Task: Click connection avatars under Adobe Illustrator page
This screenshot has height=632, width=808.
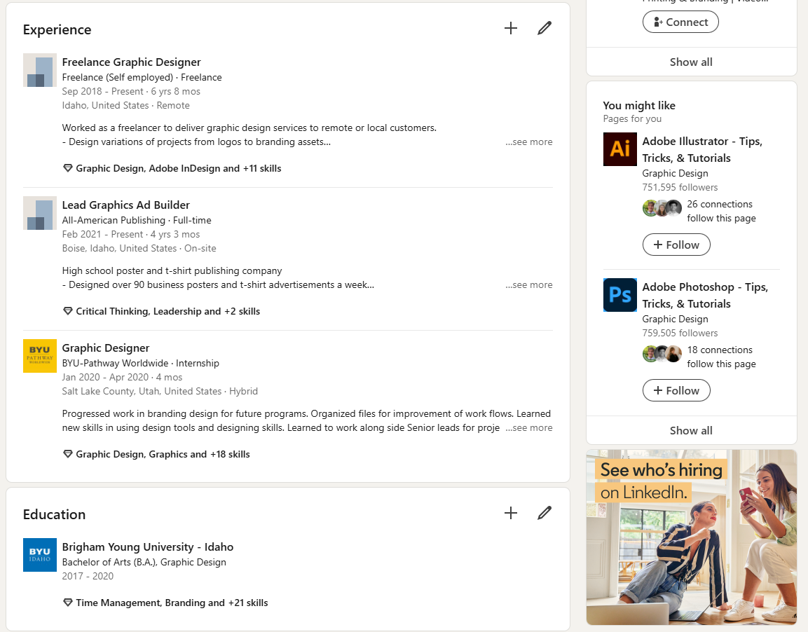Action: [x=662, y=208]
